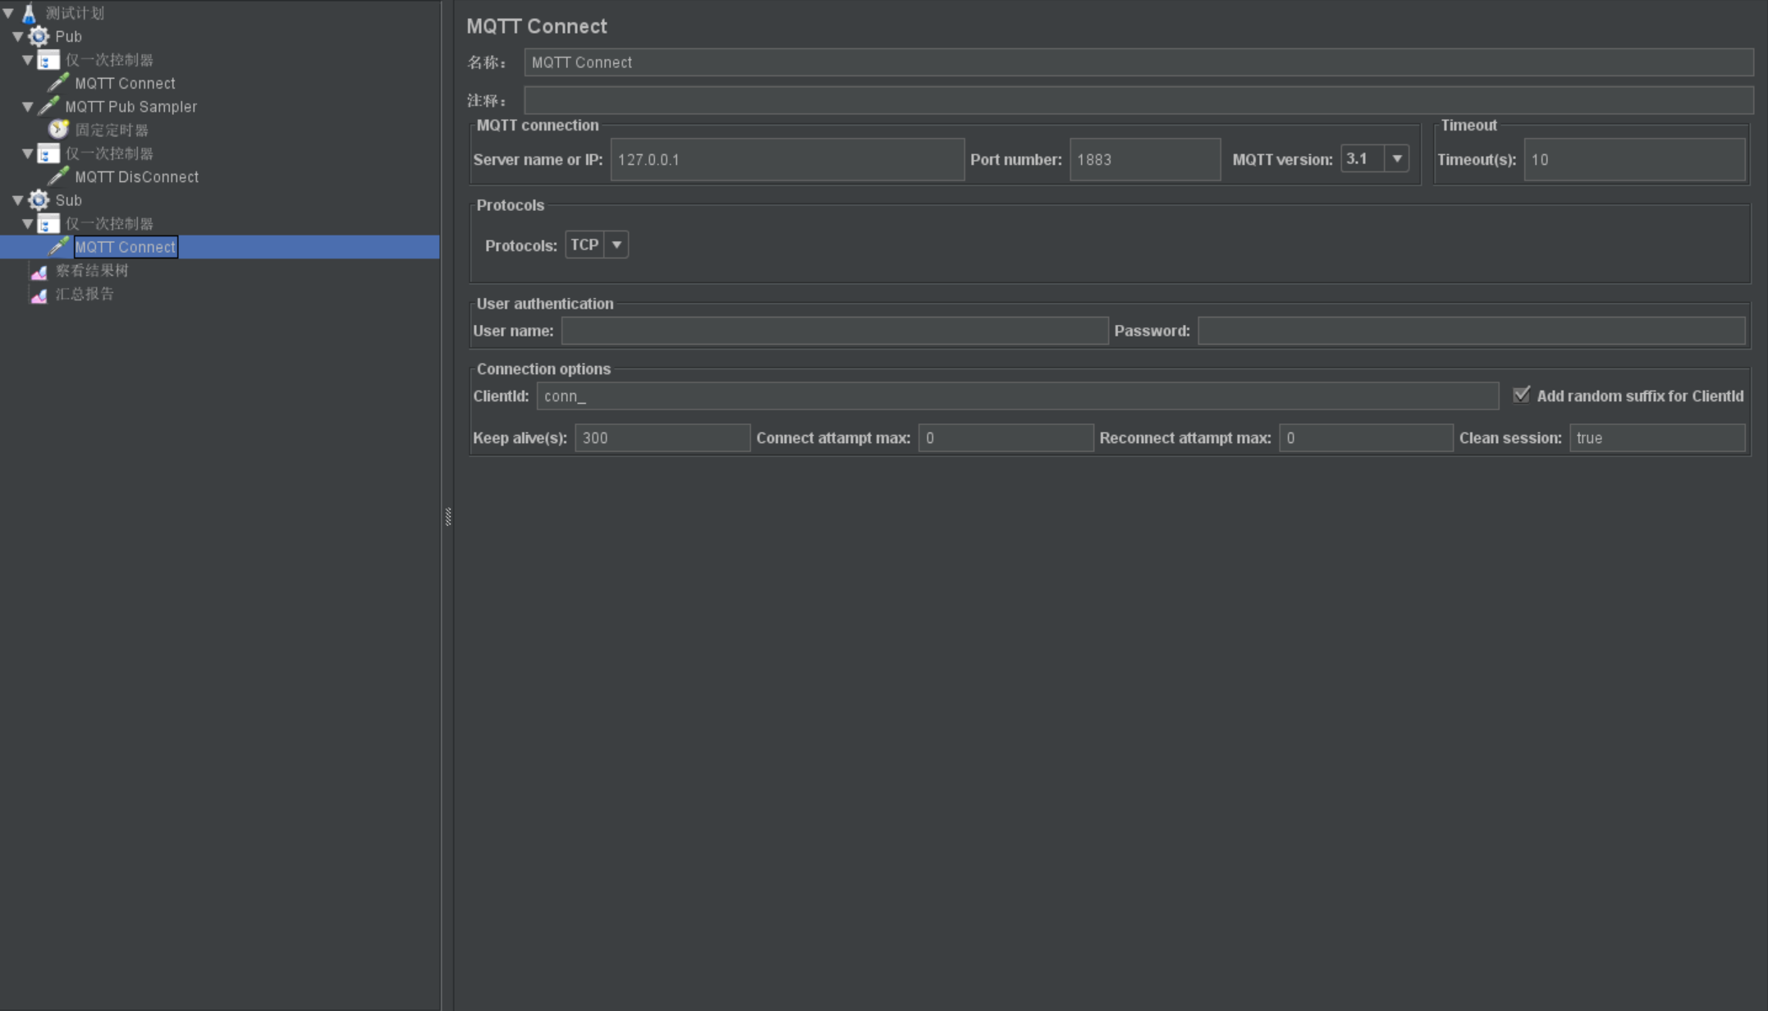Viewport: 1768px width, 1011px height.
Task: Collapse the 仅一次控制器 under Sub
Action: coord(27,223)
